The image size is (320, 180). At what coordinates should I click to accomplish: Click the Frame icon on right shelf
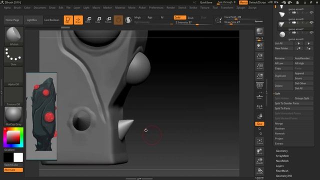[x=259, y=141]
